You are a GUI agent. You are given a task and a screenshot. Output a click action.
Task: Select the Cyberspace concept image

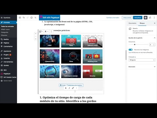pyautogui.click(x=71, y=72)
